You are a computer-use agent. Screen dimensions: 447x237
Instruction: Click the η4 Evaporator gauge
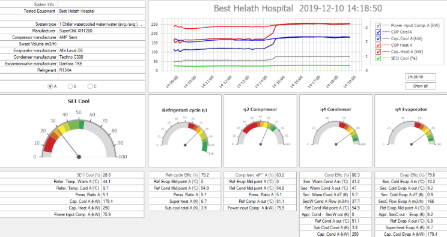coord(411,132)
